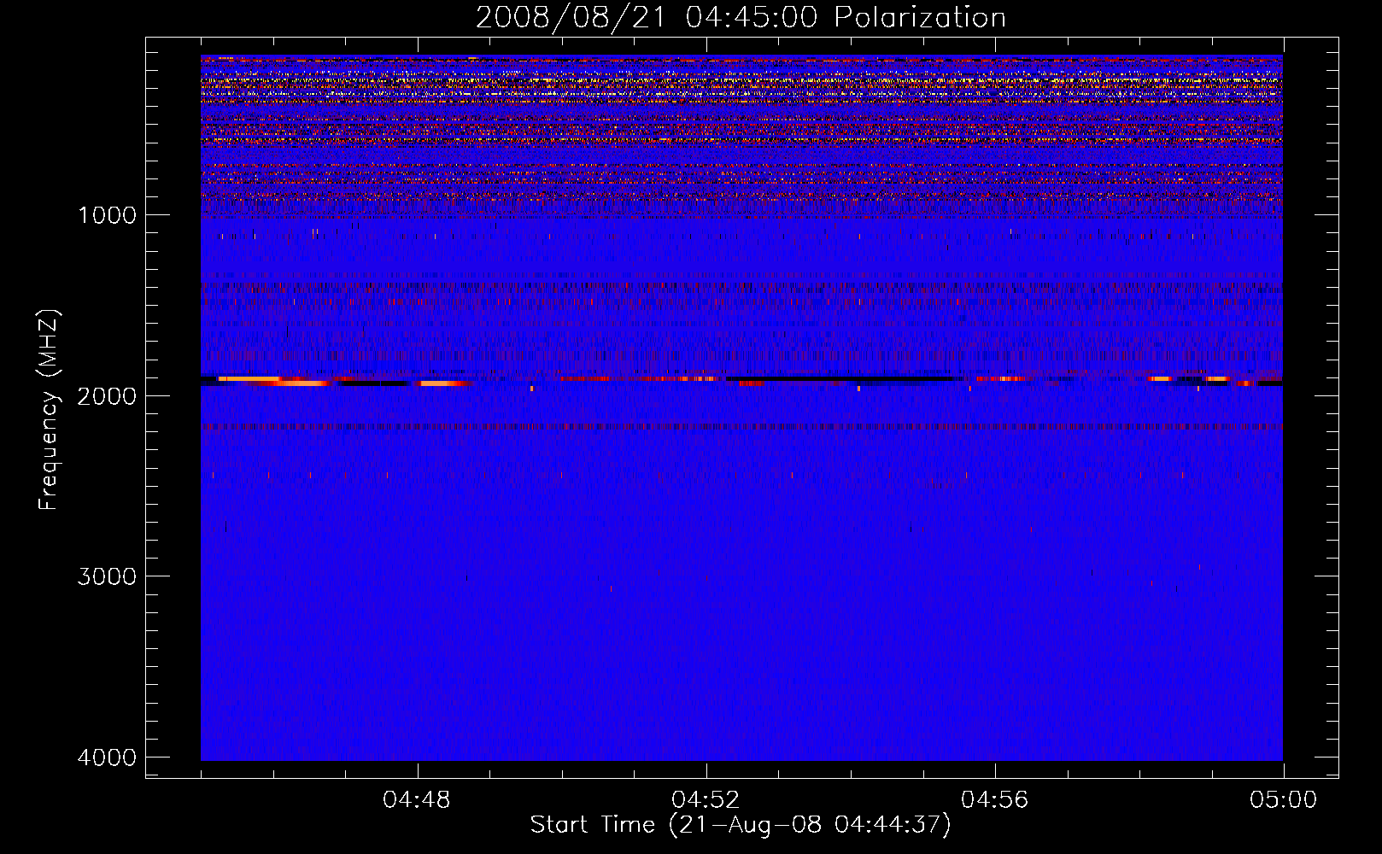
Task: Click the 04:52 time tick label
Action: point(706,800)
